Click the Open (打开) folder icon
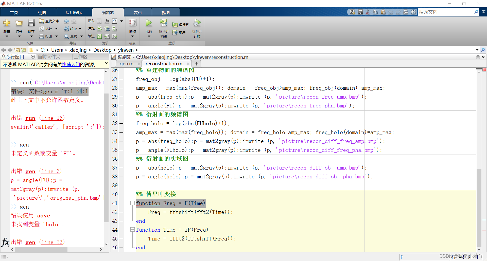This screenshot has width=487, height=261. [19, 23]
